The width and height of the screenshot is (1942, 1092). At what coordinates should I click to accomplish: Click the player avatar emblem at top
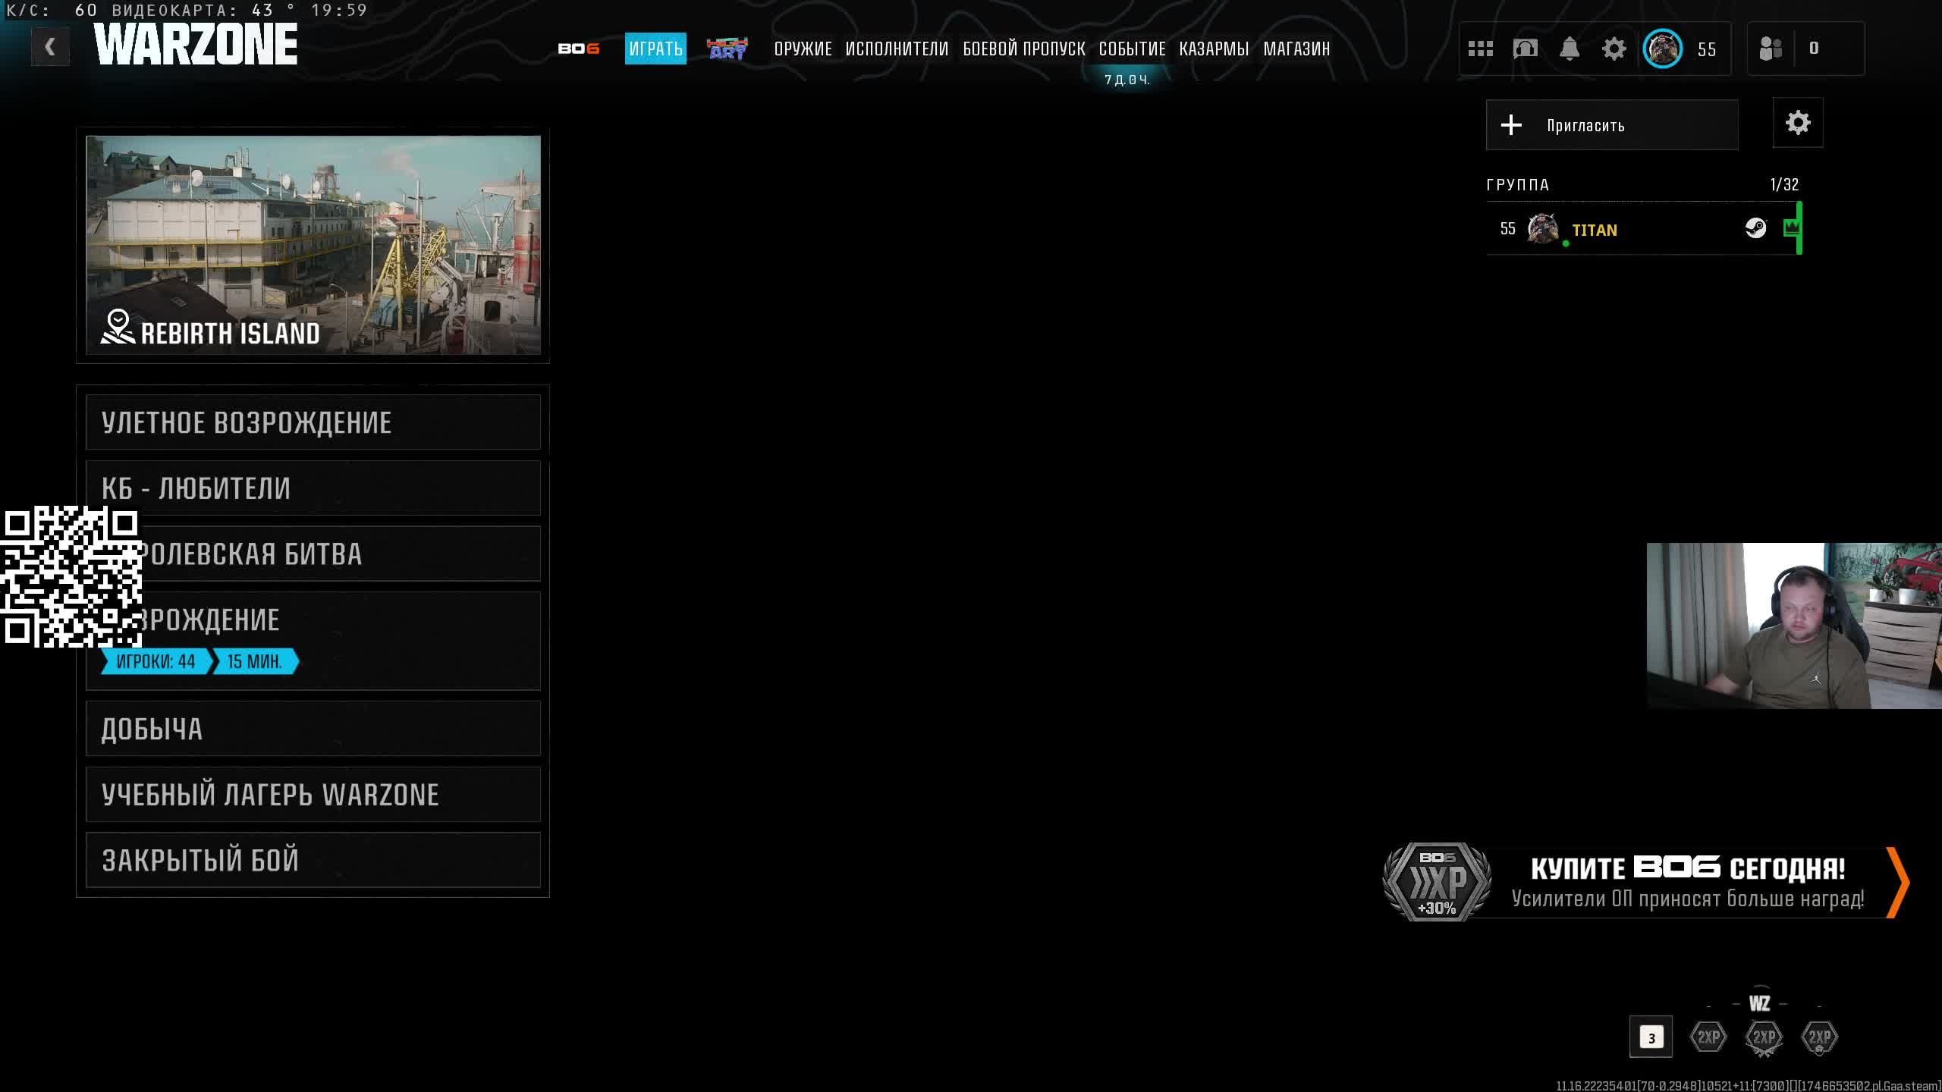[x=1662, y=49]
